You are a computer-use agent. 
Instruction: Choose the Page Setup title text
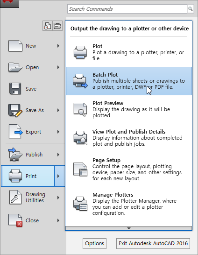(x=106, y=160)
